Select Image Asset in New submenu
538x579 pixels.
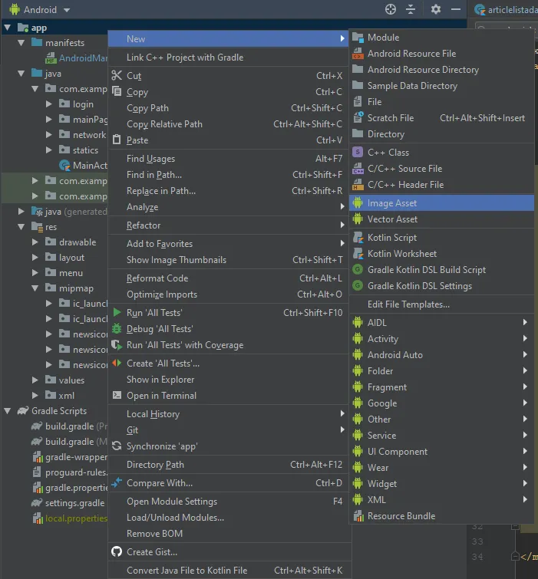(441, 202)
